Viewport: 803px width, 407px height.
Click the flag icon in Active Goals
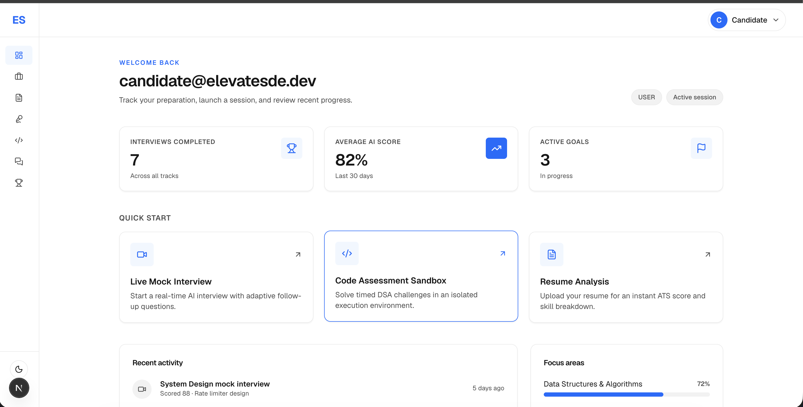click(701, 148)
